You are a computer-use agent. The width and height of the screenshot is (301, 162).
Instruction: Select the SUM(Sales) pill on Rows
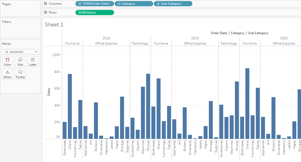(x=94, y=12)
